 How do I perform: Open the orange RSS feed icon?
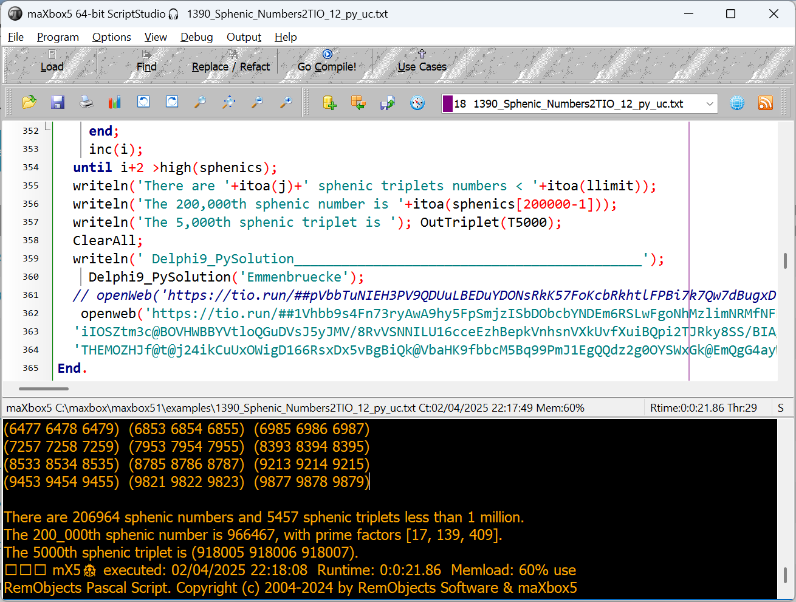(766, 103)
